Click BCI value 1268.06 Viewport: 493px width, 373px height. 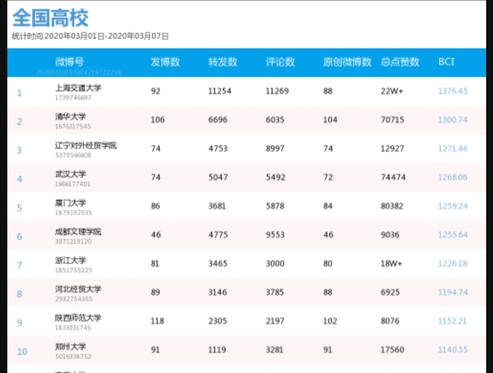pyautogui.click(x=453, y=177)
